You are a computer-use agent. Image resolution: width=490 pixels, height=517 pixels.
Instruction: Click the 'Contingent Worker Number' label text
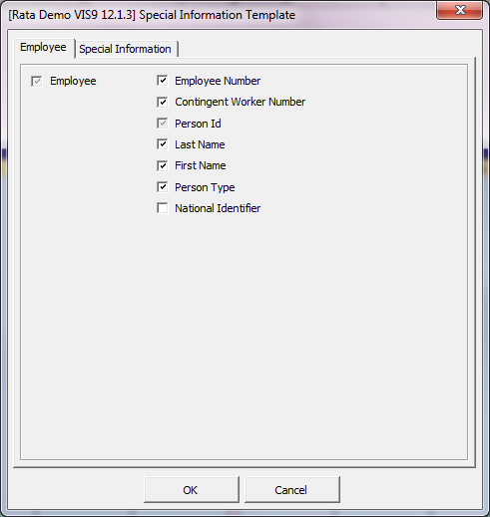click(240, 102)
